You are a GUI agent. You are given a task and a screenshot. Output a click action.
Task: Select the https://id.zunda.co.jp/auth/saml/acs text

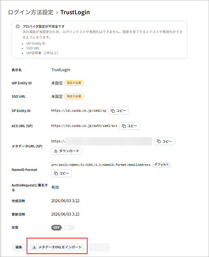84,126
